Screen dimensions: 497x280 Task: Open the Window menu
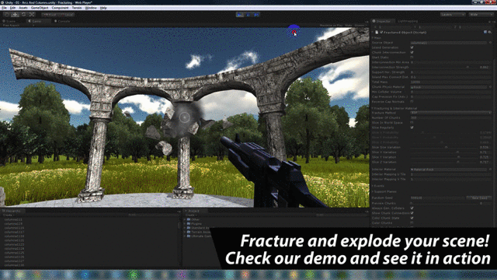[91, 8]
